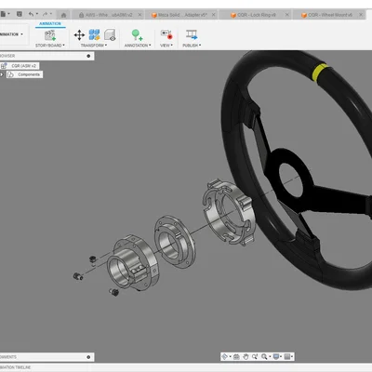372x372 pixels.
Task: Open the Undo history dropdown arrow
Action: [37, 14]
